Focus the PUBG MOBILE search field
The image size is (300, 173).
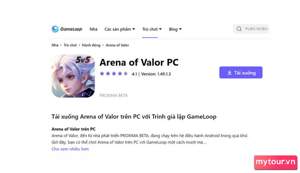point(251,29)
